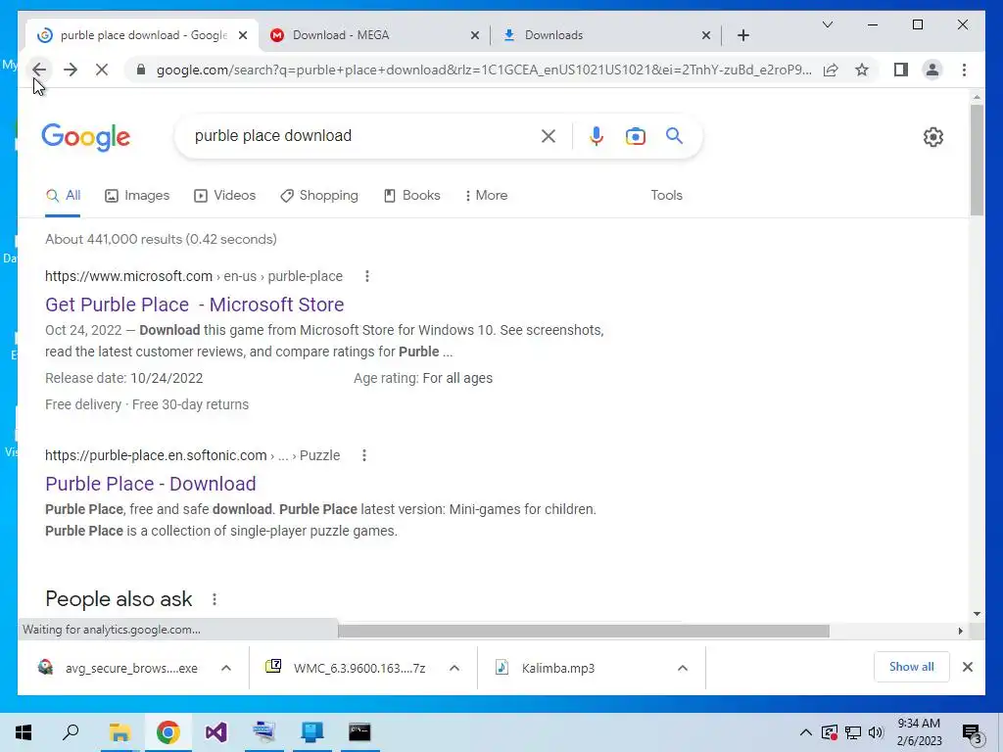Click the softonic.com result URL
This screenshot has width=1003, height=752.
tap(193, 455)
